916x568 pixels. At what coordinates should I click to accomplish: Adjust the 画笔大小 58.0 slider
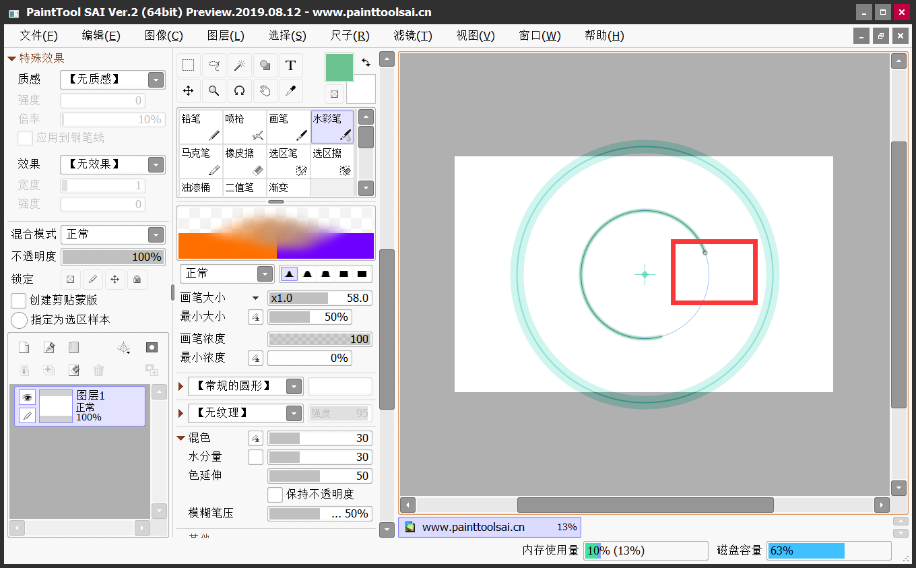(x=320, y=298)
